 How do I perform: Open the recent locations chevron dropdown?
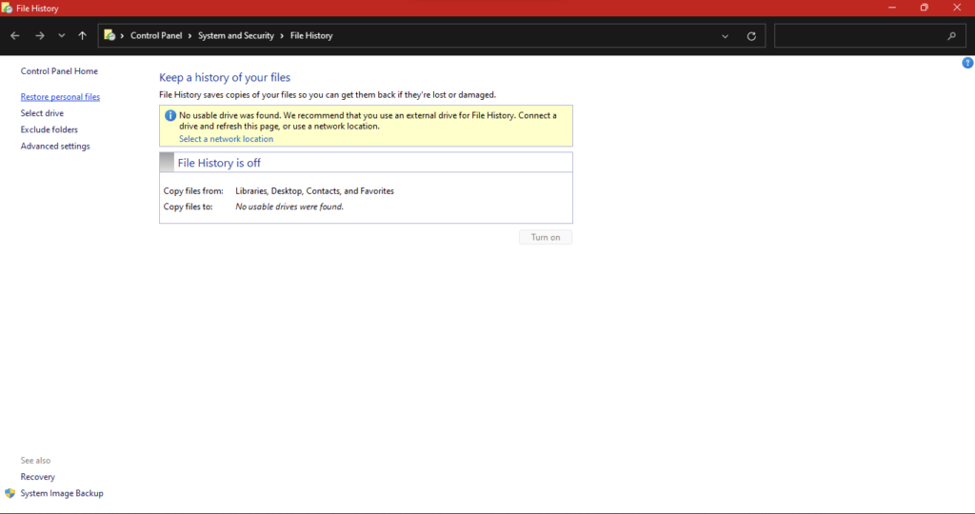[x=62, y=36]
